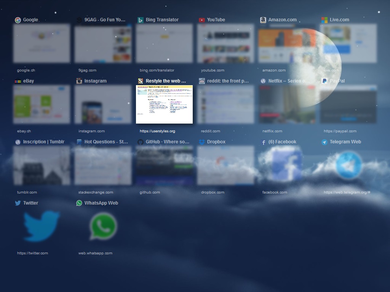Click the eBay favicon icon

point(18,81)
